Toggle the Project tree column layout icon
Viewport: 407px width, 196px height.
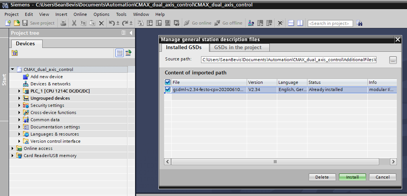123,33
